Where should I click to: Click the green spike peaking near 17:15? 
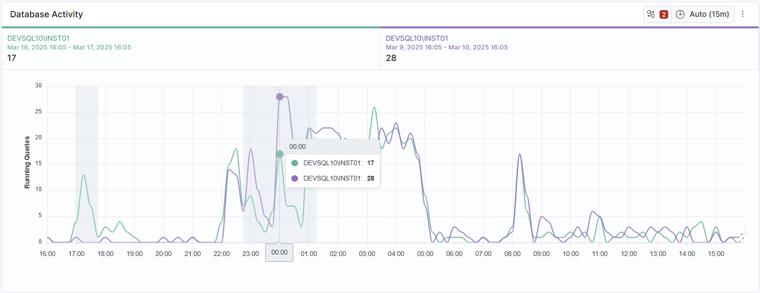84,175
